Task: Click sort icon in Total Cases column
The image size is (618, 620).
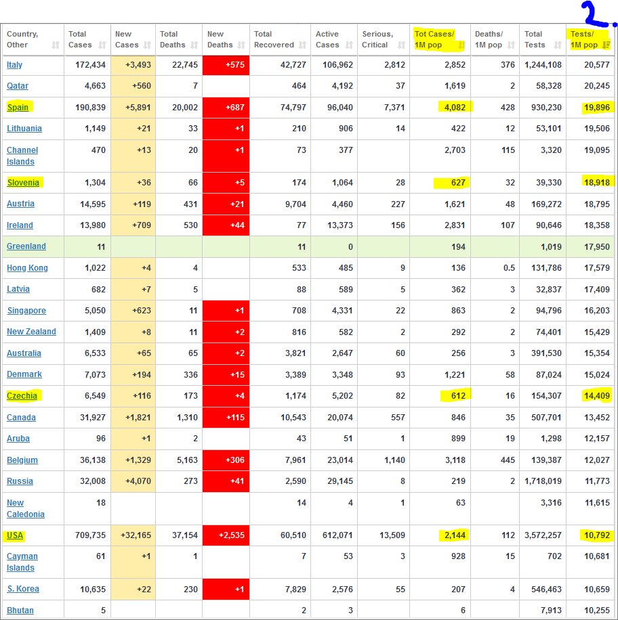Action: [x=102, y=45]
